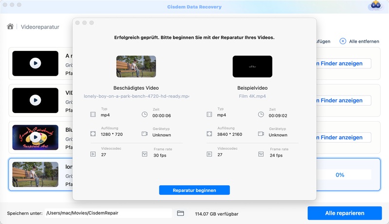
Task: Click the 00:09:02 duration value
Action: (x=278, y=116)
